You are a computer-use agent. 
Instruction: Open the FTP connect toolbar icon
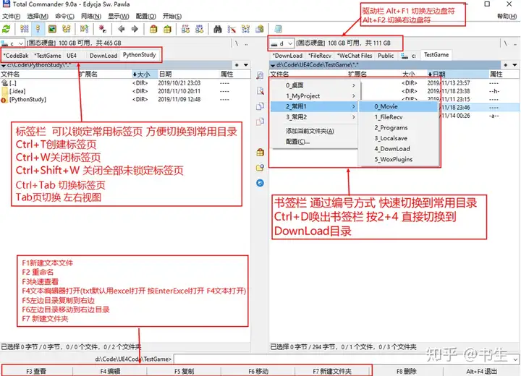185,29
